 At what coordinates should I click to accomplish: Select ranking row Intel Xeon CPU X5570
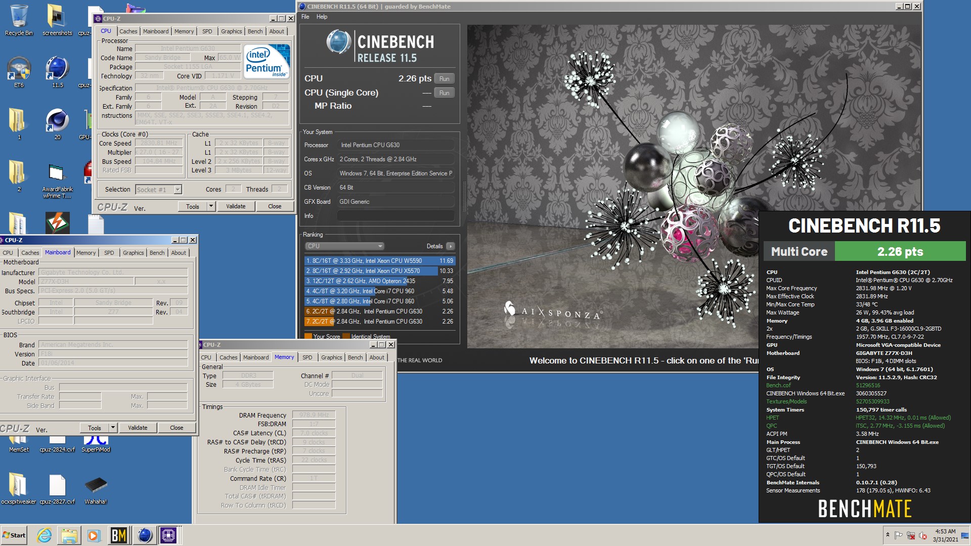point(379,271)
